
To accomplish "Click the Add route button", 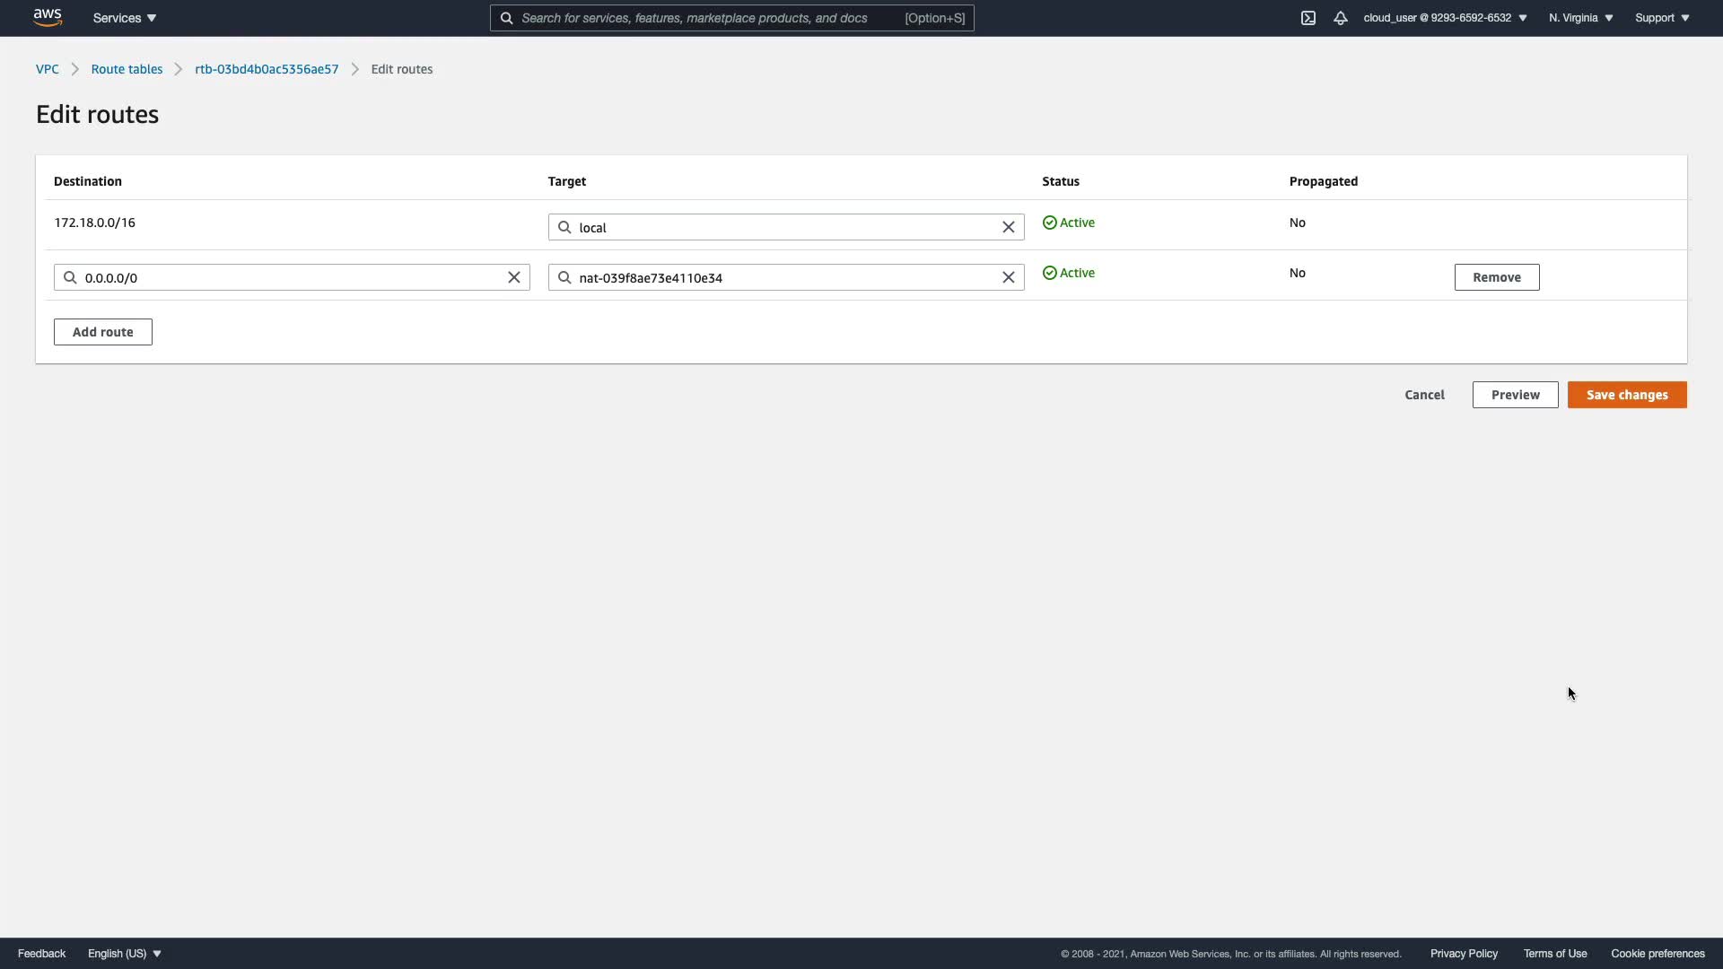I will pos(103,332).
